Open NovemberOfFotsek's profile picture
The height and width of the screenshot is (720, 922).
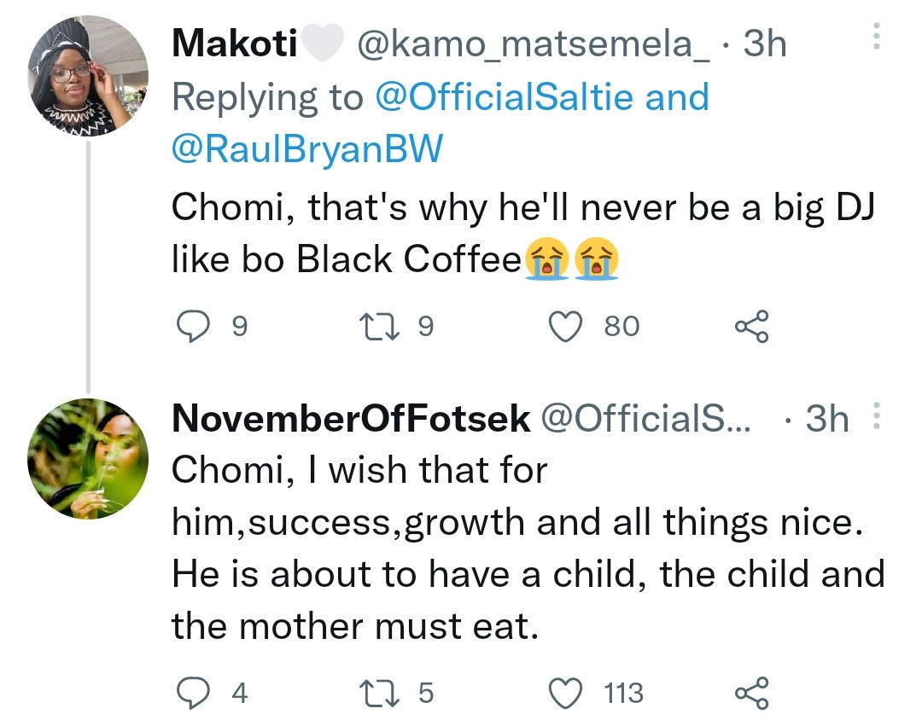pos(89,458)
